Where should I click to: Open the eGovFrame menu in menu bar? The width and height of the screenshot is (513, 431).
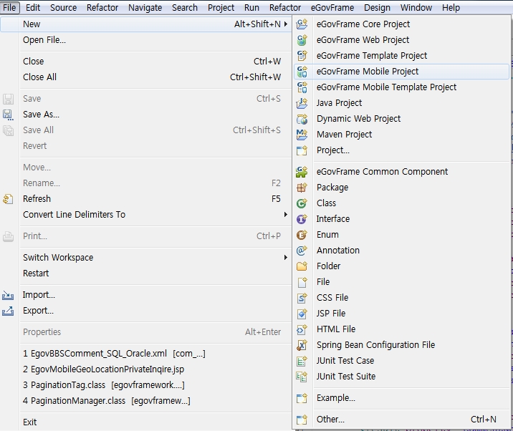point(332,8)
